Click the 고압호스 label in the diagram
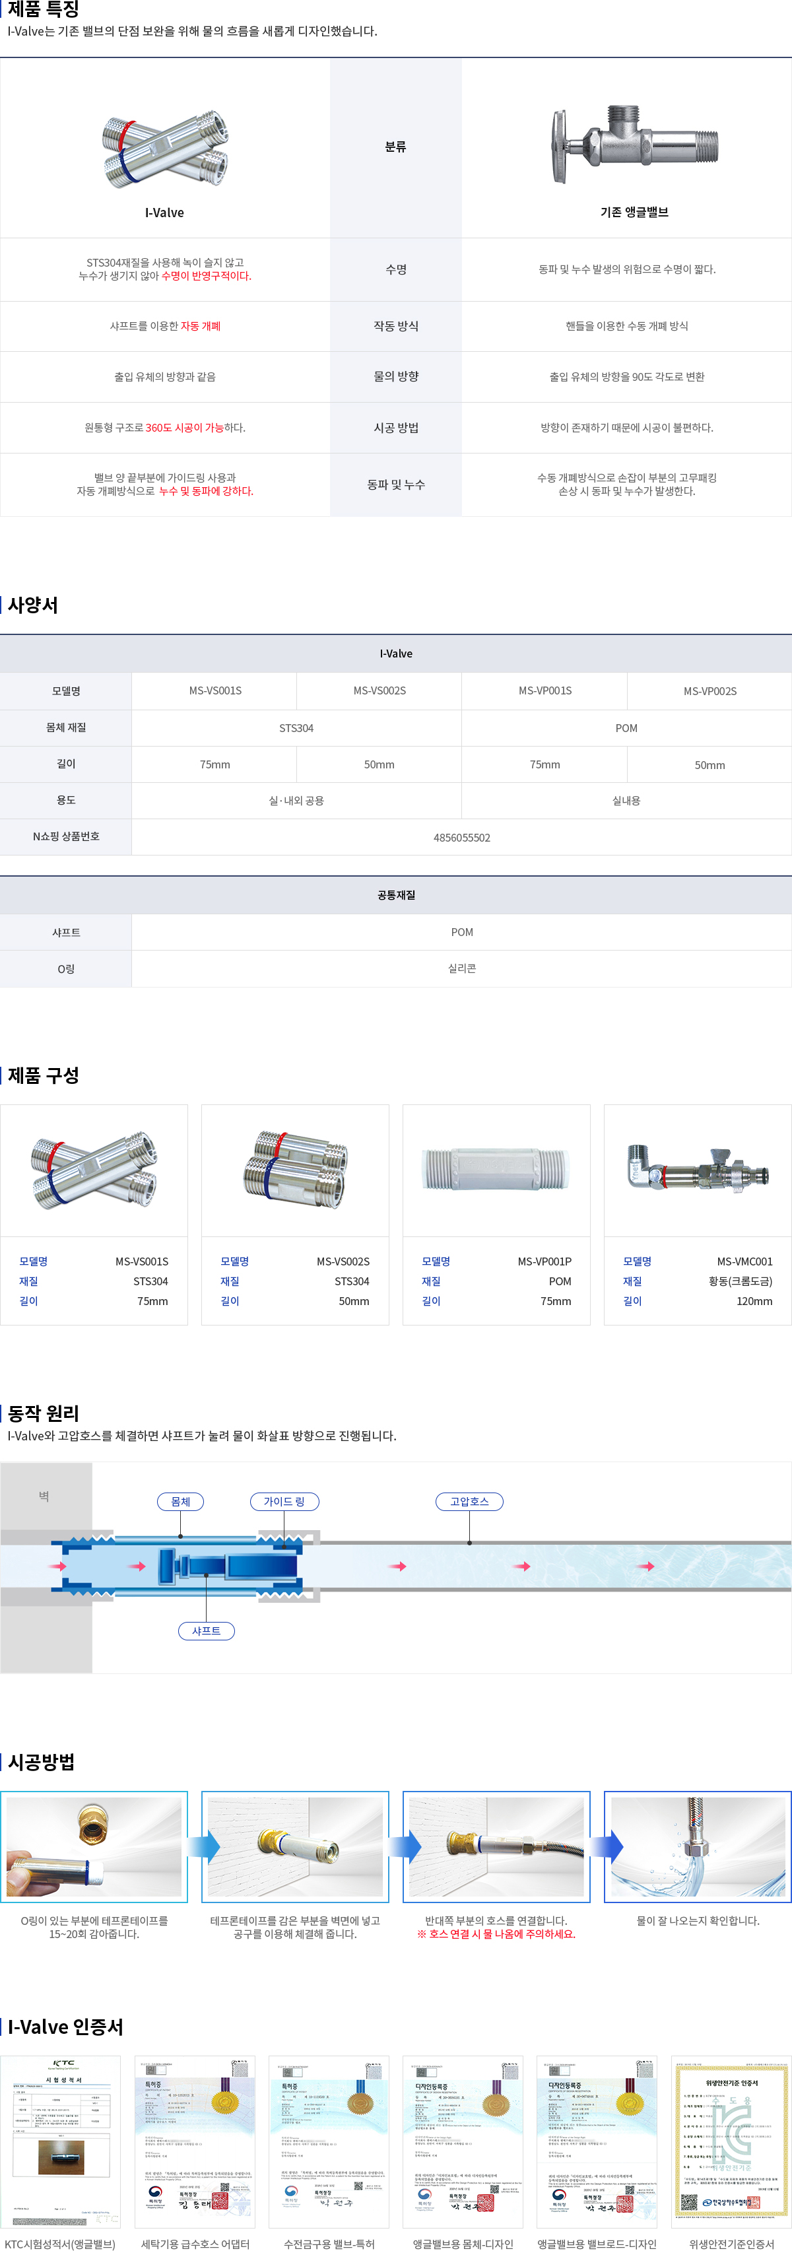The height and width of the screenshot is (2251, 792). coord(470,1501)
